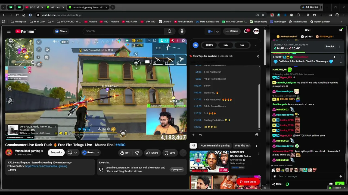Click the TimeTags list scrollbar

(259, 106)
